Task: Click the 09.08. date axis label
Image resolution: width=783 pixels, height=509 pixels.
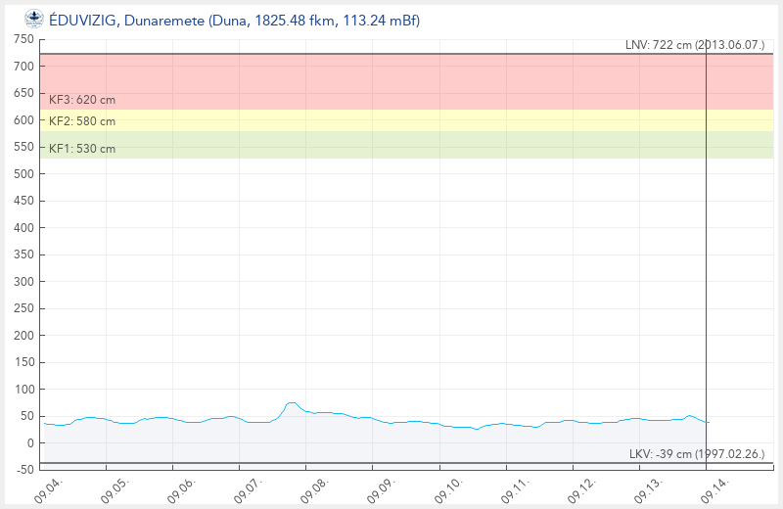Action: coord(315,490)
